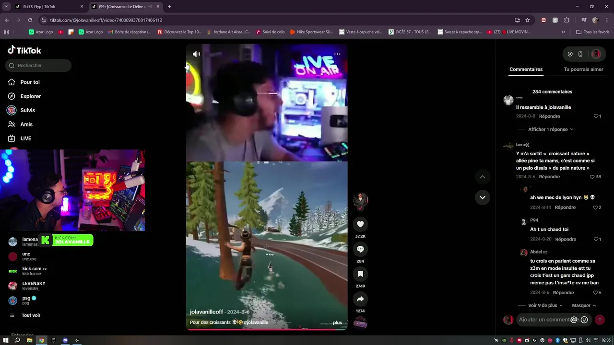Open the 'Suivi de colis' bookmark
Image resolution: width=614 pixels, height=345 pixels.
point(270,32)
